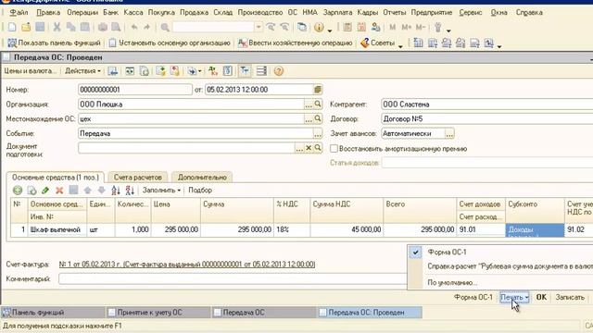The image size is (593, 333).
Task: Expand the search field dropdown arrow
Action: tap(259, 27)
